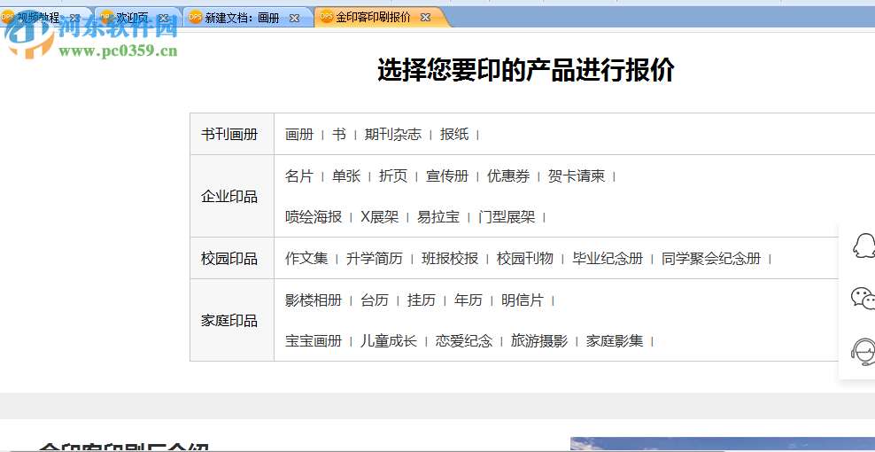
Task: Switch to the 视频教程 tab
Action: pos(37,18)
